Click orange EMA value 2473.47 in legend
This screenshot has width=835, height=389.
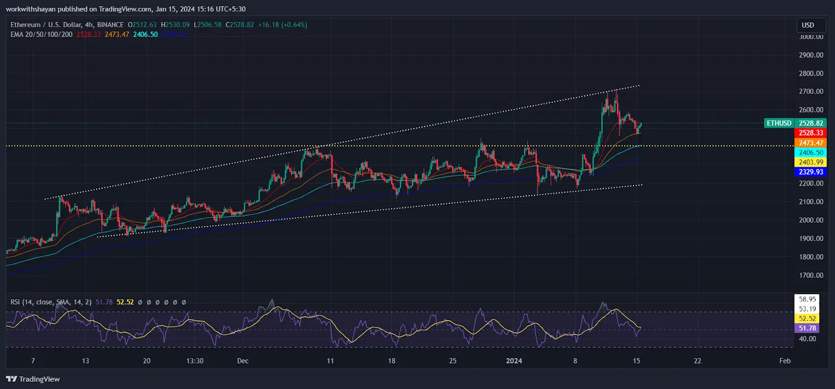coord(117,34)
